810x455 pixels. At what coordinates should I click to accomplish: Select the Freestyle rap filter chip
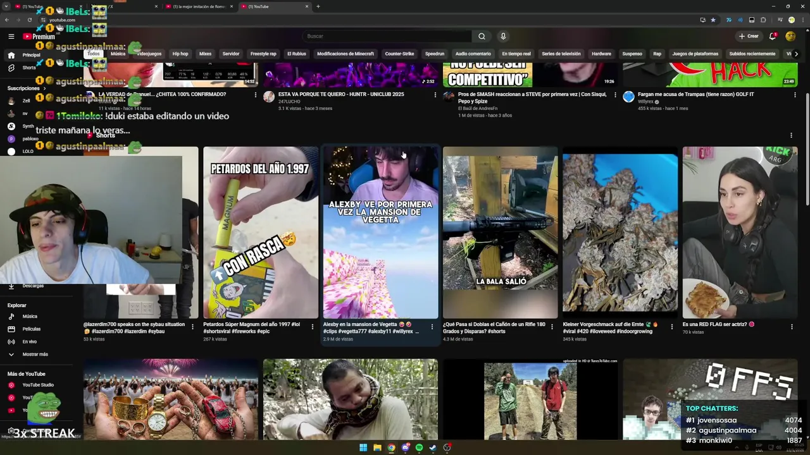pos(263,54)
